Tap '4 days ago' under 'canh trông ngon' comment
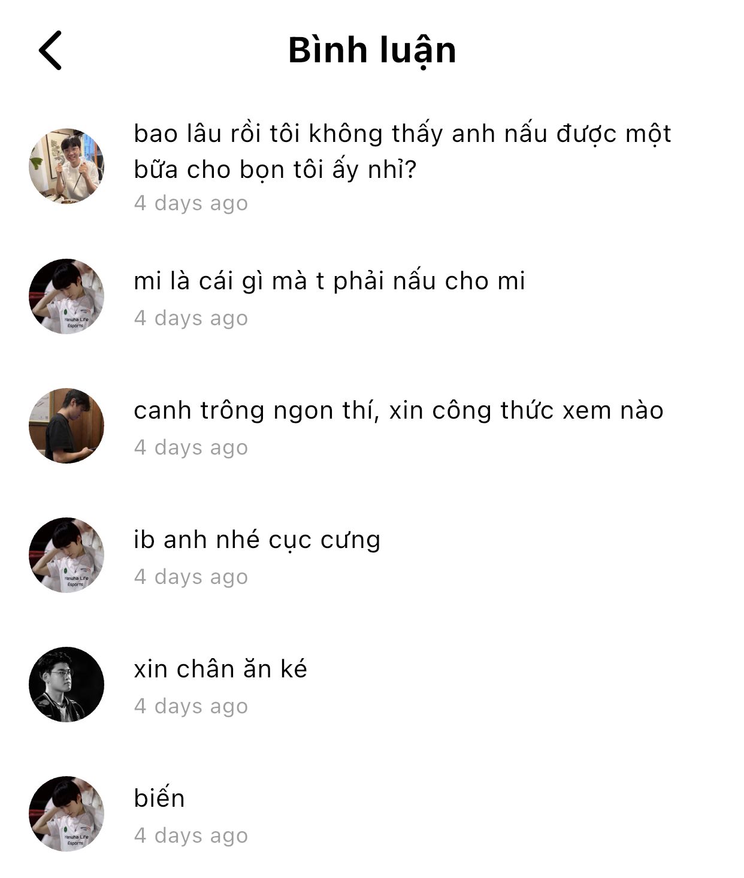This screenshot has width=744, height=878. tap(190, 447)
